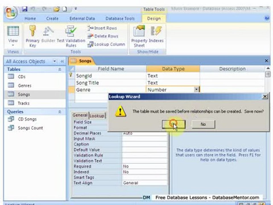Image resolution: width=273 pixels, height=205 pixels.
Task: Click the Data Type column header
Action: [x=173, y=69]
